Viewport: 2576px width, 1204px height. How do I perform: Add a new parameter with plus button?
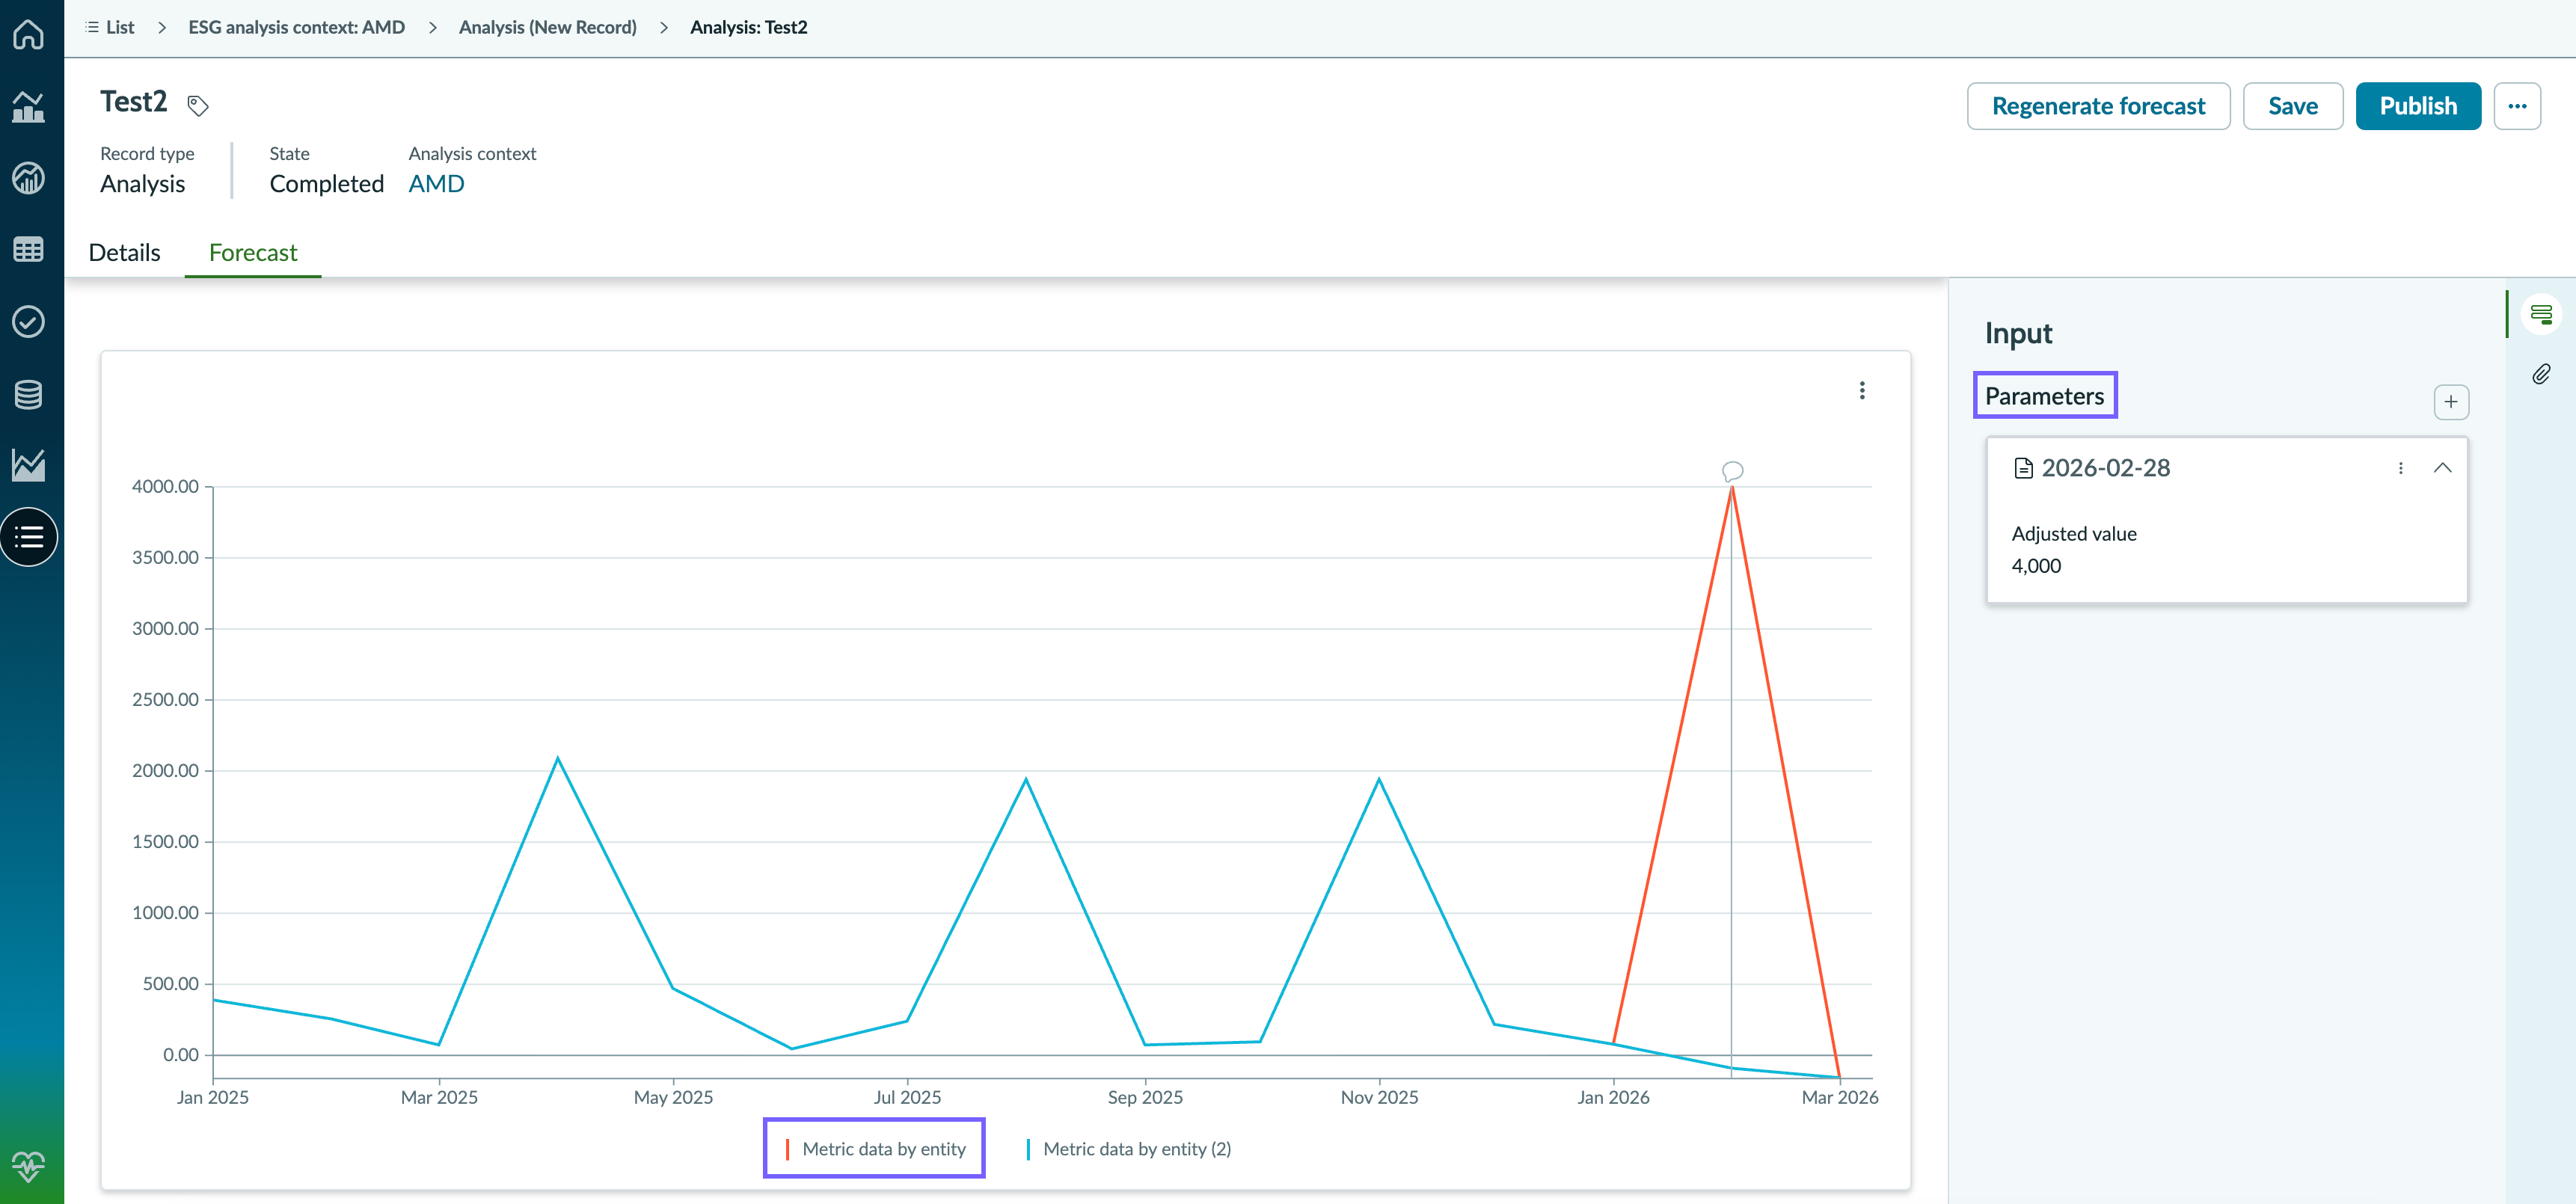click(2450, 402)
